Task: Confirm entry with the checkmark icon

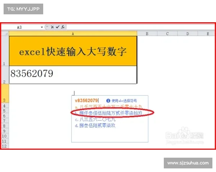Action: click(58, 27)
